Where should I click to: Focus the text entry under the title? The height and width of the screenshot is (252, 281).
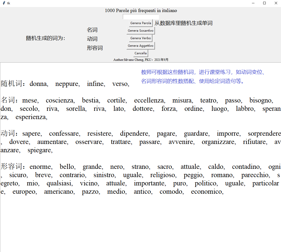(141, 17)
